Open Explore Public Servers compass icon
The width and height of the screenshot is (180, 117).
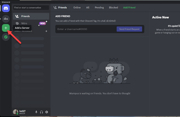[x=6, y=37]
